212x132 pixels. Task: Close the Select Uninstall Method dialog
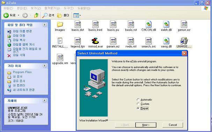point(184,53)
